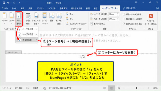The height and width of the screenshot is (91, 161).
Task: Click the Undo arrow icon
Action: [8, 3]
